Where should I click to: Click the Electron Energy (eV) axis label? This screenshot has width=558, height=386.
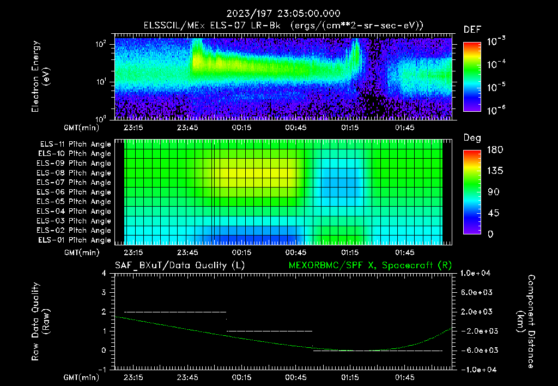(40, 76)
